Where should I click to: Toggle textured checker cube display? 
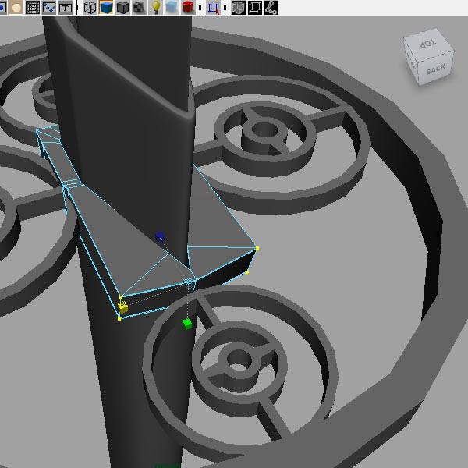click(x=139, y=8)
